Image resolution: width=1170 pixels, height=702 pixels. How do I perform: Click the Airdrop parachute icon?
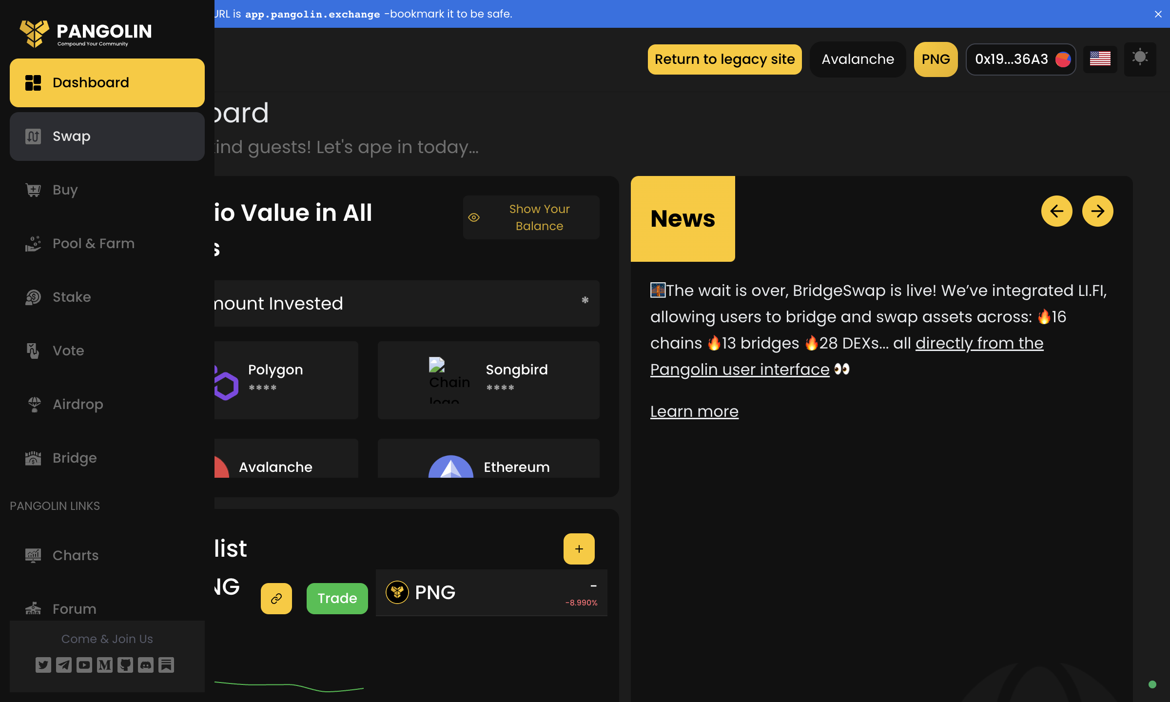(34, 405)
